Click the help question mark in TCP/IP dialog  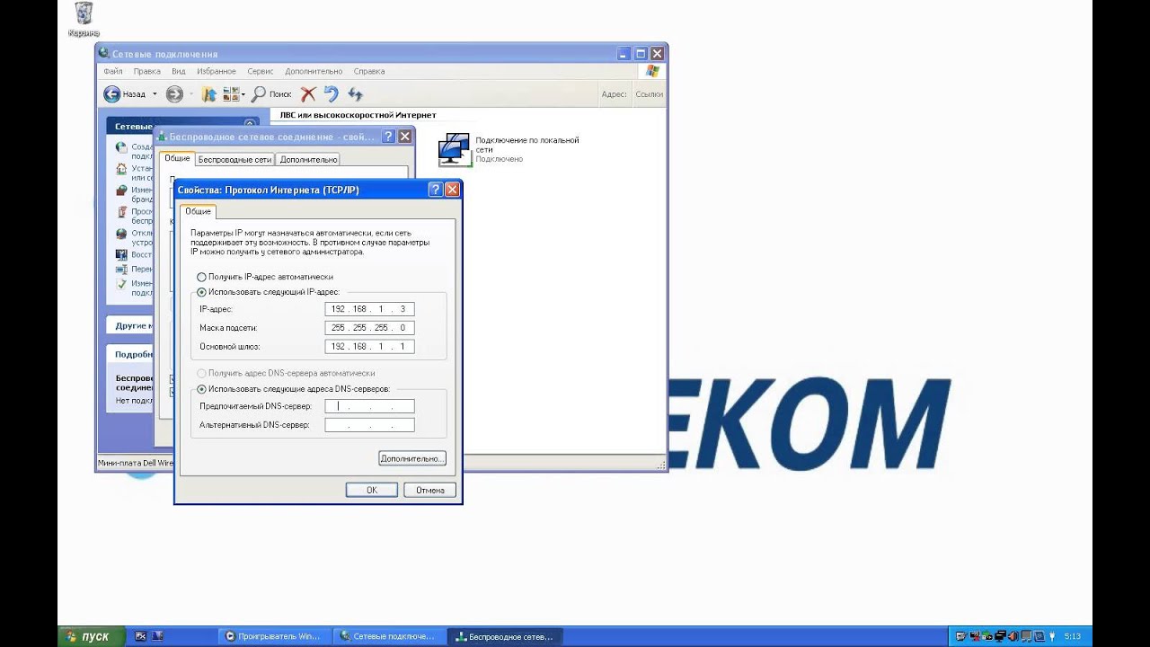tap(436, 190)
